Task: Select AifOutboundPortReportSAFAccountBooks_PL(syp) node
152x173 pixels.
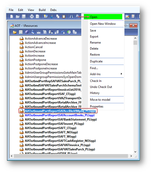Action: 60,115
